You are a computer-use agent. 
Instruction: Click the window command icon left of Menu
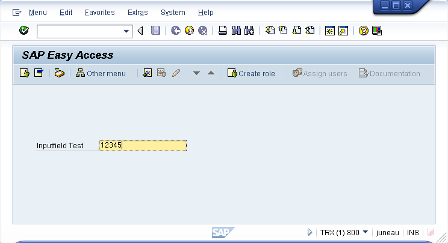pos(17,12)
